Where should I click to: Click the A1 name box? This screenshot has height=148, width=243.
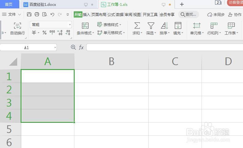[x=27, y=47]
